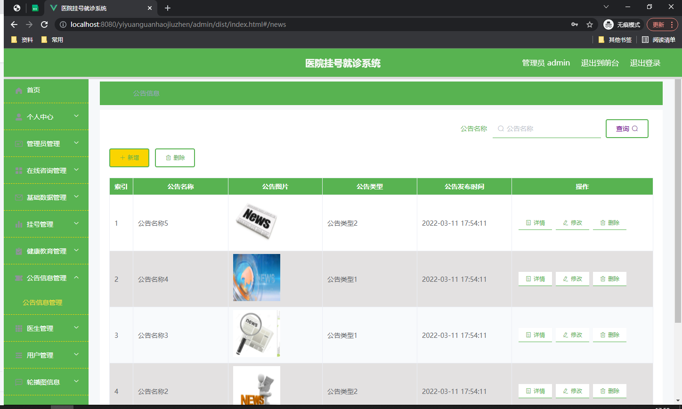Open 详情 for 公告名称5
Screen dimensions: 682x409
pyautogui.click(x=535, y=223)
